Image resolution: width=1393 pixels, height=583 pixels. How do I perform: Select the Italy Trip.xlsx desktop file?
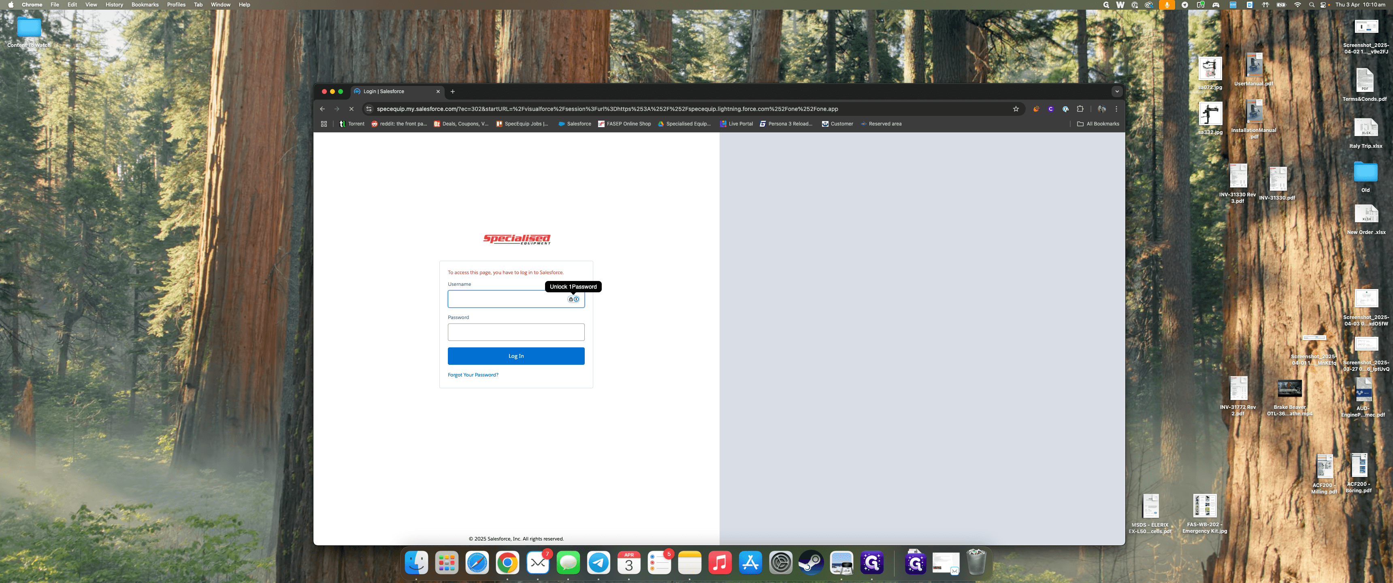click(1365, 134)
